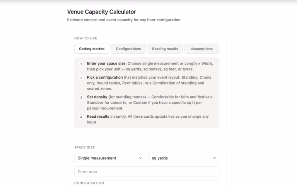Viewport: 297px width, 186px height.
Task: Select the Reading results tab
Action: (165, 49)
